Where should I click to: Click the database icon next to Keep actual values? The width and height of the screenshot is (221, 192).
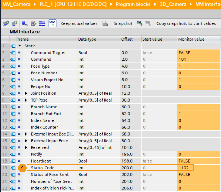click(x=105, y=23)
